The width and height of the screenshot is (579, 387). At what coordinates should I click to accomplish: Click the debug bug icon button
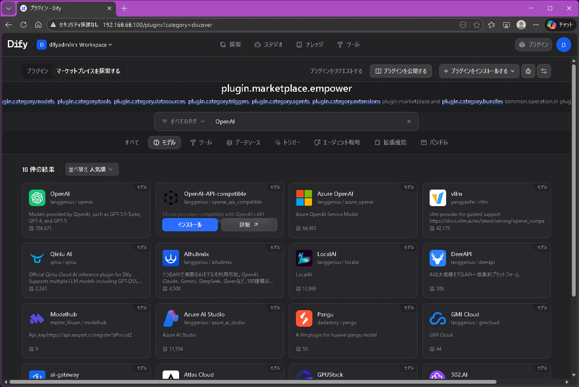click(x=528, y=71)
